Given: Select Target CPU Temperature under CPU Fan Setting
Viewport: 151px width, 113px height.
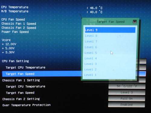Looking at the screenshot, I should click(x=26, y=67).
